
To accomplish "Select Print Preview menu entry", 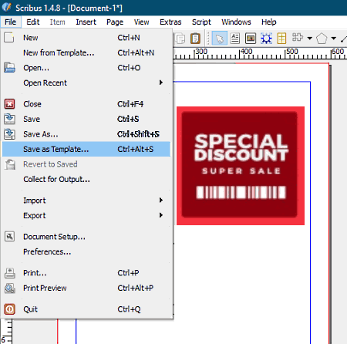I will [86, 288].
